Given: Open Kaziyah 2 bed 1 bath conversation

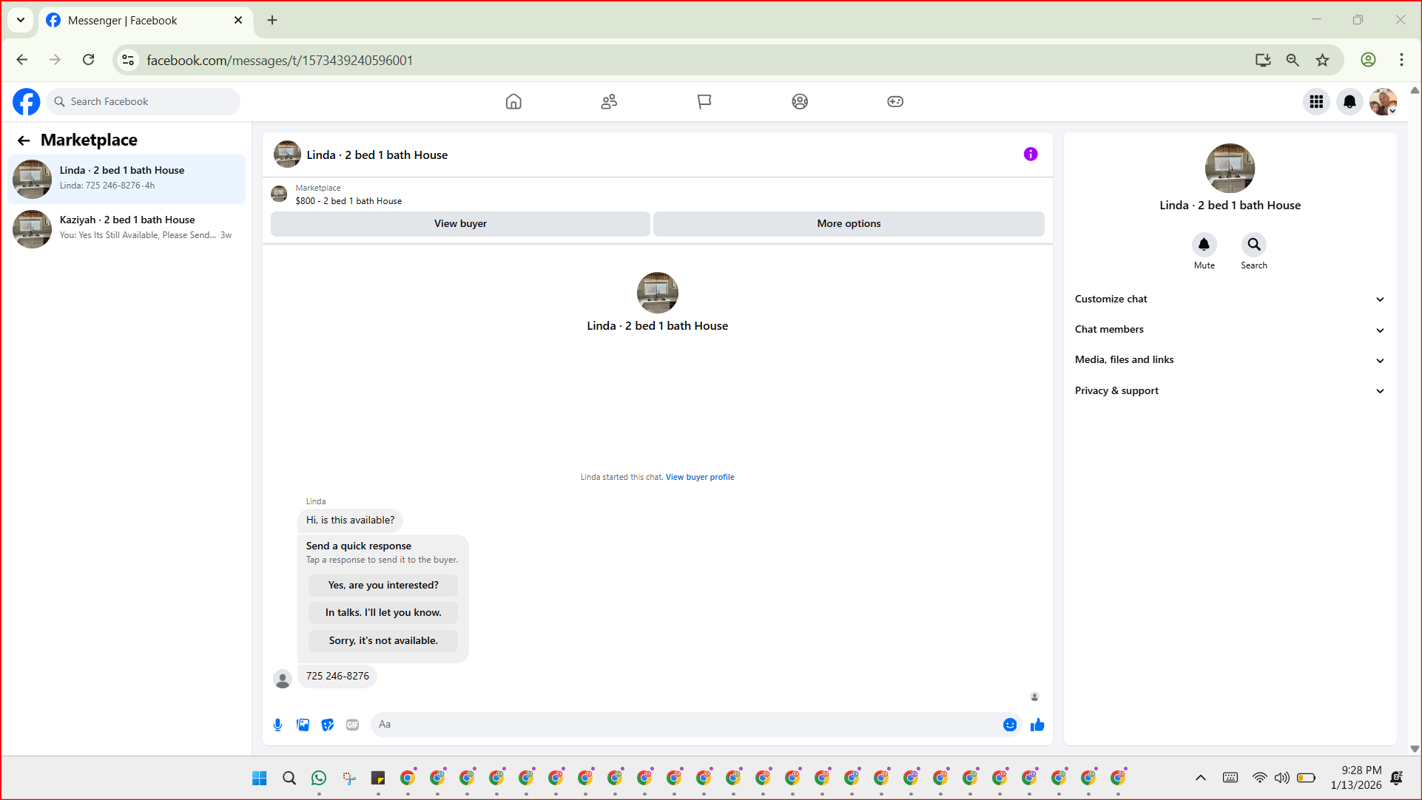Looking at the screenshot, I should (127, 227).
